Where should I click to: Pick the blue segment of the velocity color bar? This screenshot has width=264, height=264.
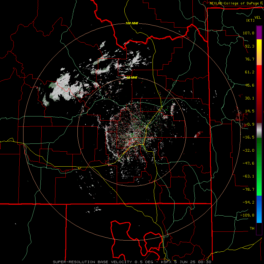click(x=259, y=209)
